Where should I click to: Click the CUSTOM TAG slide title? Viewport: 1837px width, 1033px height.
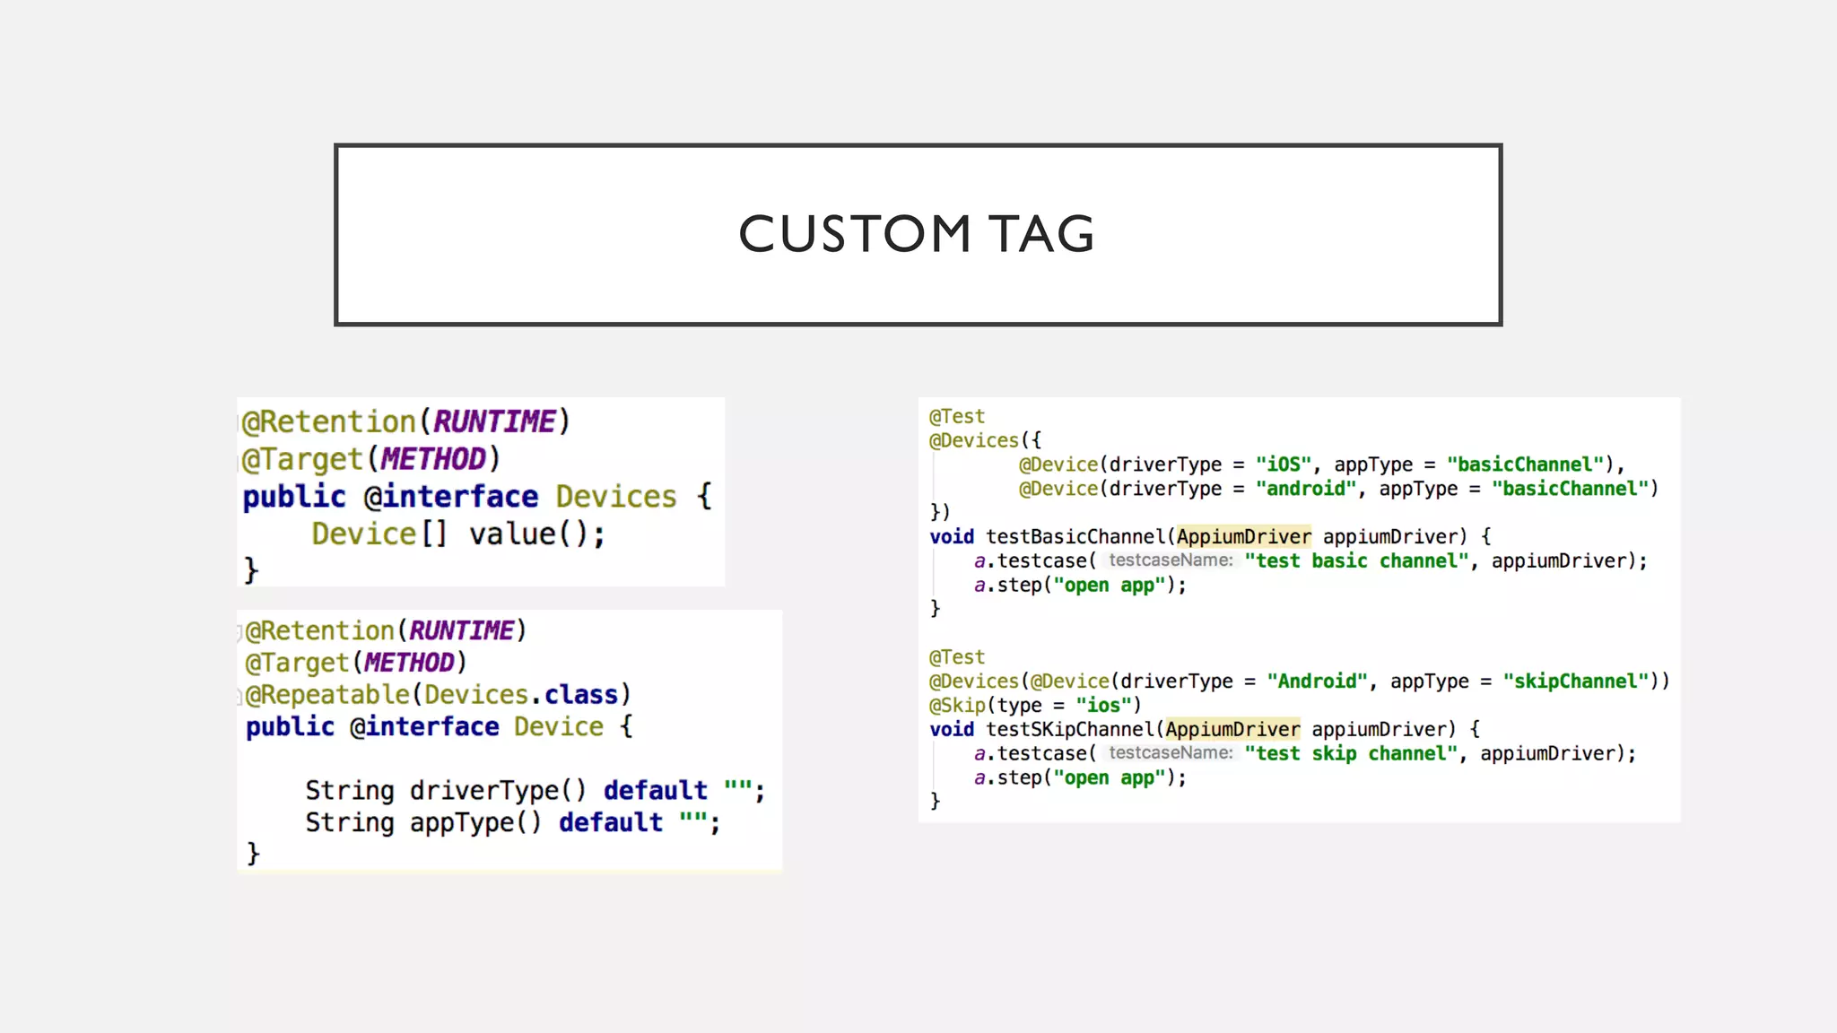(916, 234)
